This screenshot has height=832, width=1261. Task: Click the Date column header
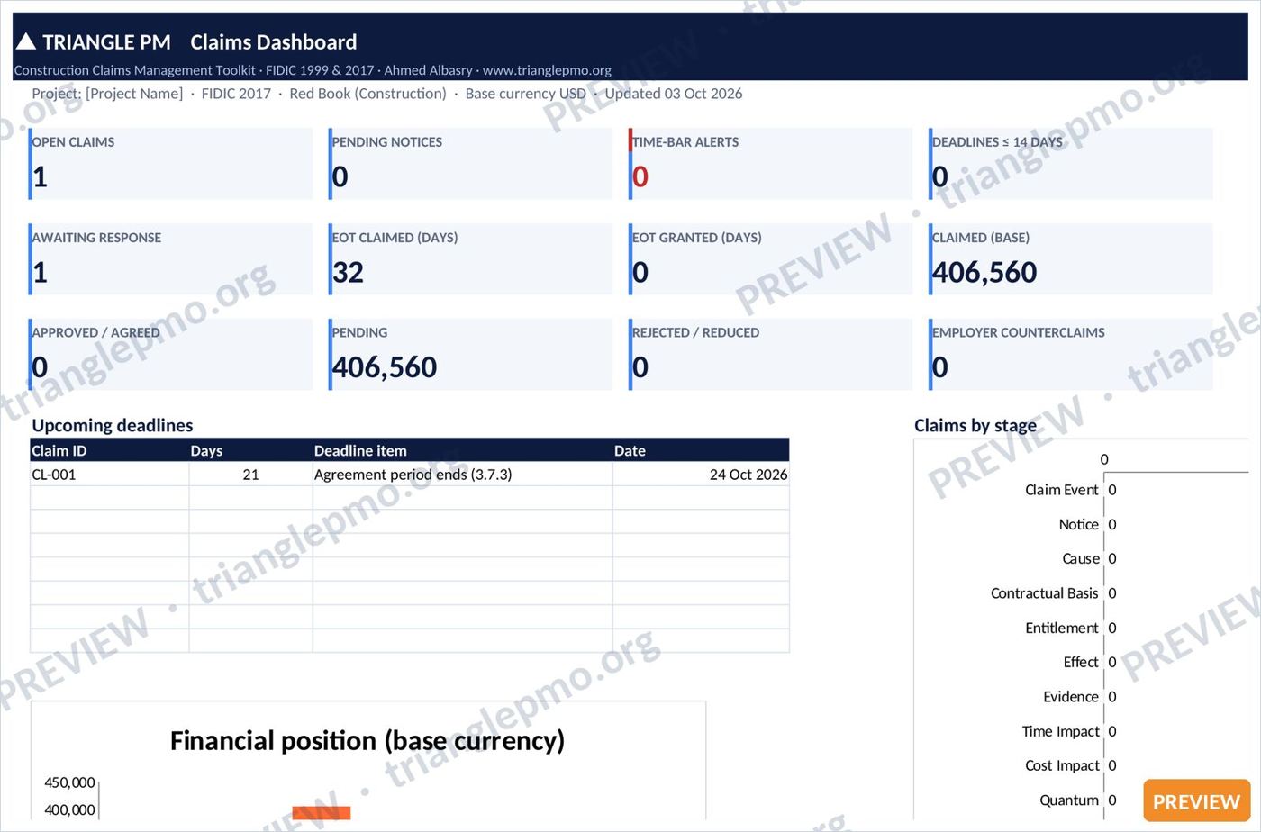point(701,450)
